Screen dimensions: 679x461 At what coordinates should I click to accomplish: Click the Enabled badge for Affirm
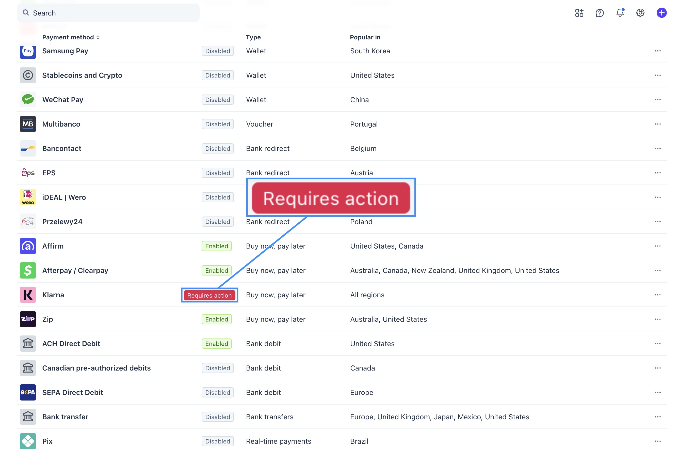coord(217,246)
